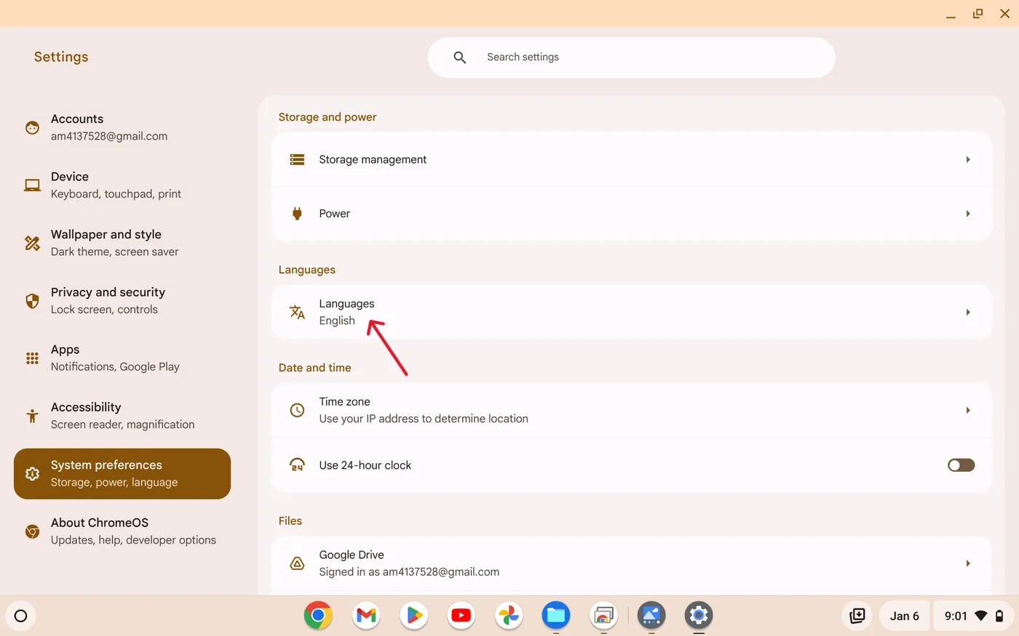This screenshot has width=1019, height=636.
Task: Click the Device laptop icon
Action: click(x=32, y=185)
